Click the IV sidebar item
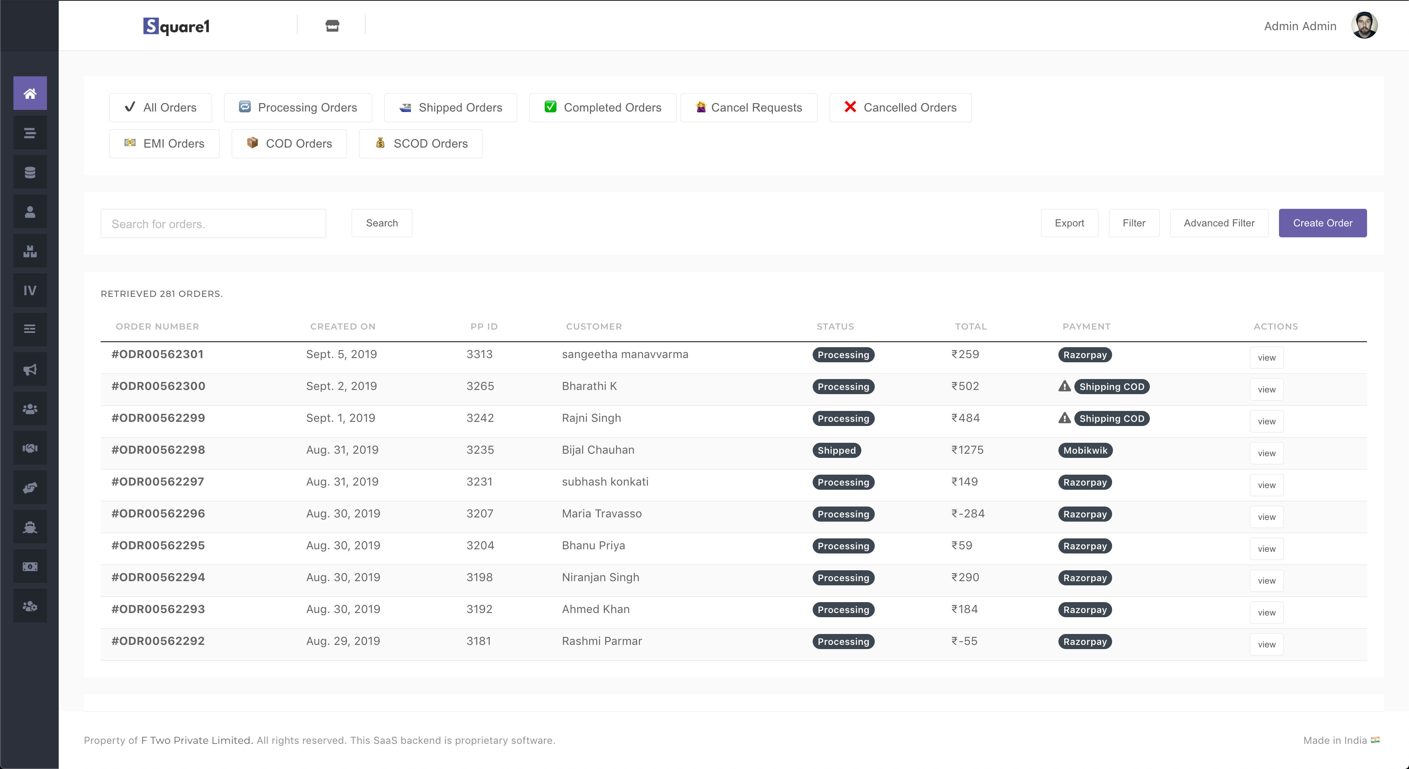Screen dimensions: 1409x769 tap(29, 291)
